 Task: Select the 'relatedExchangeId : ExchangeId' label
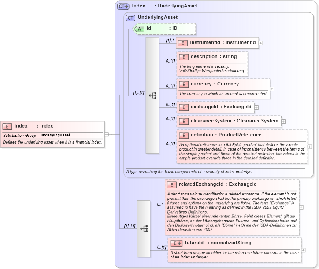pos(218,184)
